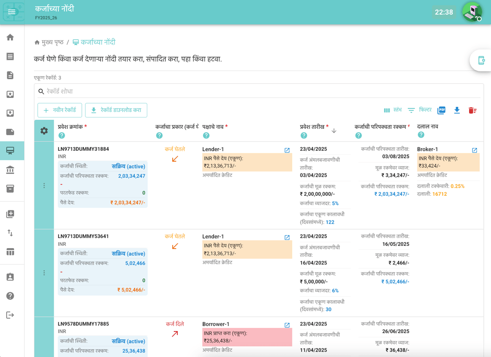Click the home icon in the sidebar
Viewport: 491px width, 357px height.
click(x=10, y=37)
